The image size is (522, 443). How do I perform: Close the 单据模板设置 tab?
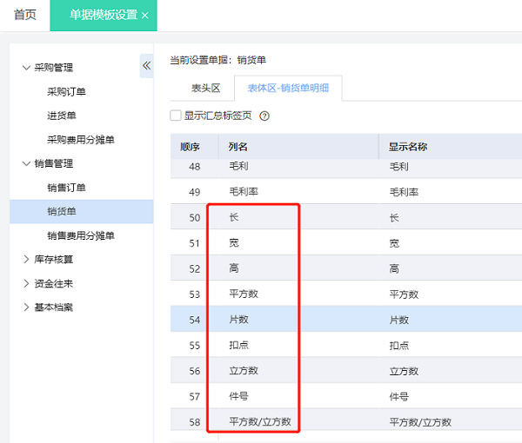coord(144,16)
